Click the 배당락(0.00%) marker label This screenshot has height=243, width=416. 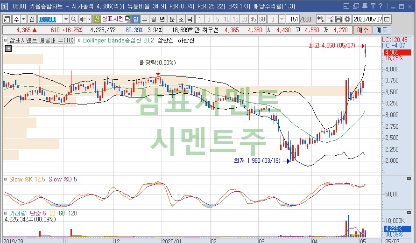[x=158, y=63]
